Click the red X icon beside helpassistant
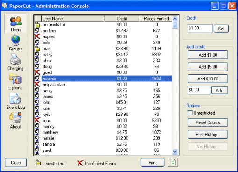238x172 pixels. [x=37, y=84]
